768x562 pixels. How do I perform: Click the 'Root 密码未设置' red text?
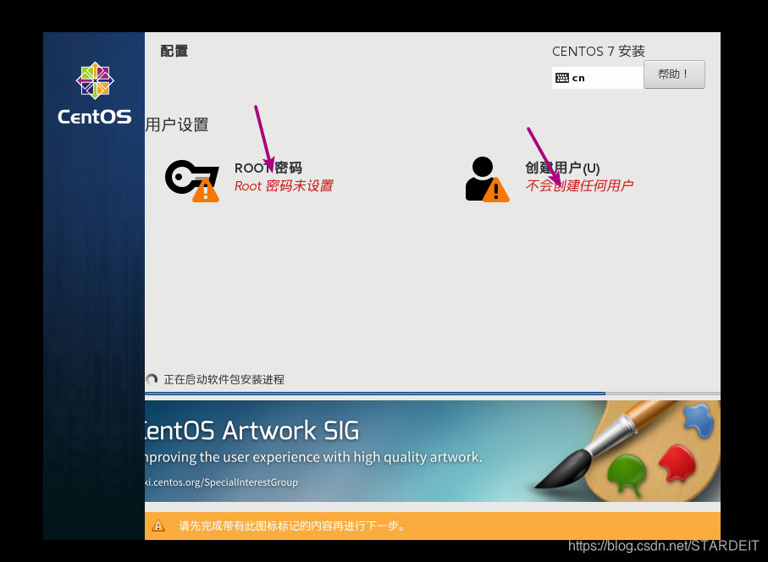284,186
